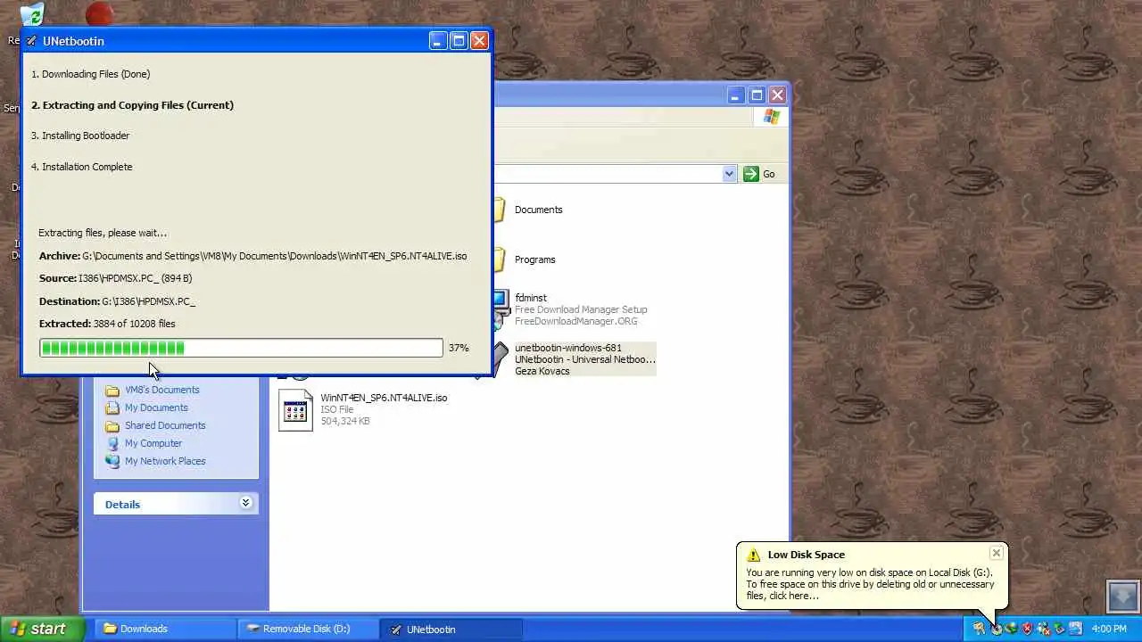This screenshot has width=1142, height=642.
Task: Close the Low Disk Space balloon
Action: [996, 554]
